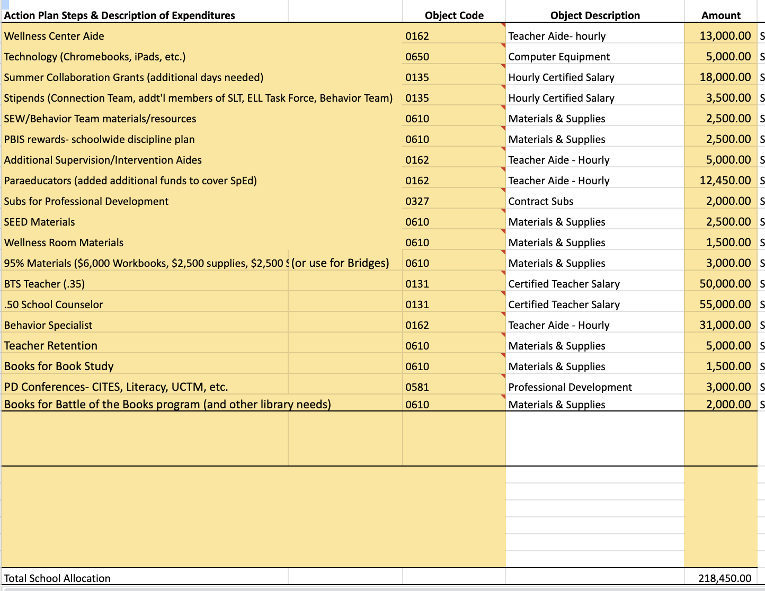Image resolution: width=765 pixels, height=591 pixels.
Task: Select the 'Action Plan Steps & Description of Expenditures' header
Action: 120,15
